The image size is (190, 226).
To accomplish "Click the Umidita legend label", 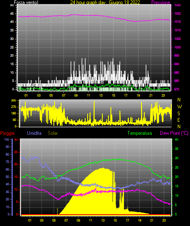I will (34, 133).
